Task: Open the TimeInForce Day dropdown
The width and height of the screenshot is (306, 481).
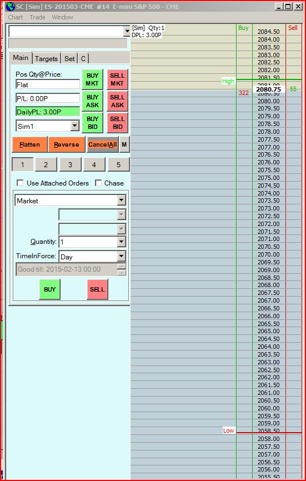Action: (x=122, y=257)
